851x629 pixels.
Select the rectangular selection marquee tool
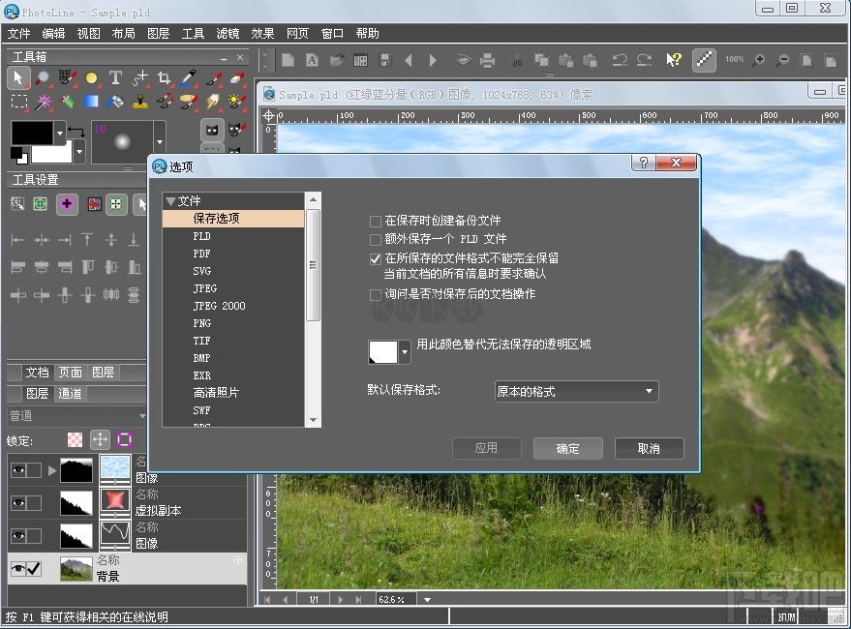pyautogui.click(x=17, y=102)
